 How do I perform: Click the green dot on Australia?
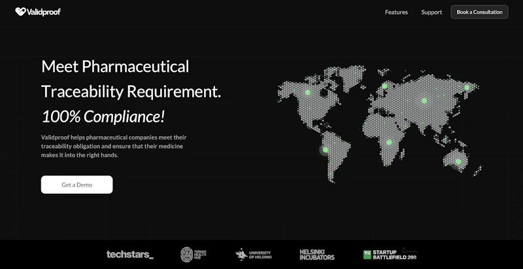(458, 162)
